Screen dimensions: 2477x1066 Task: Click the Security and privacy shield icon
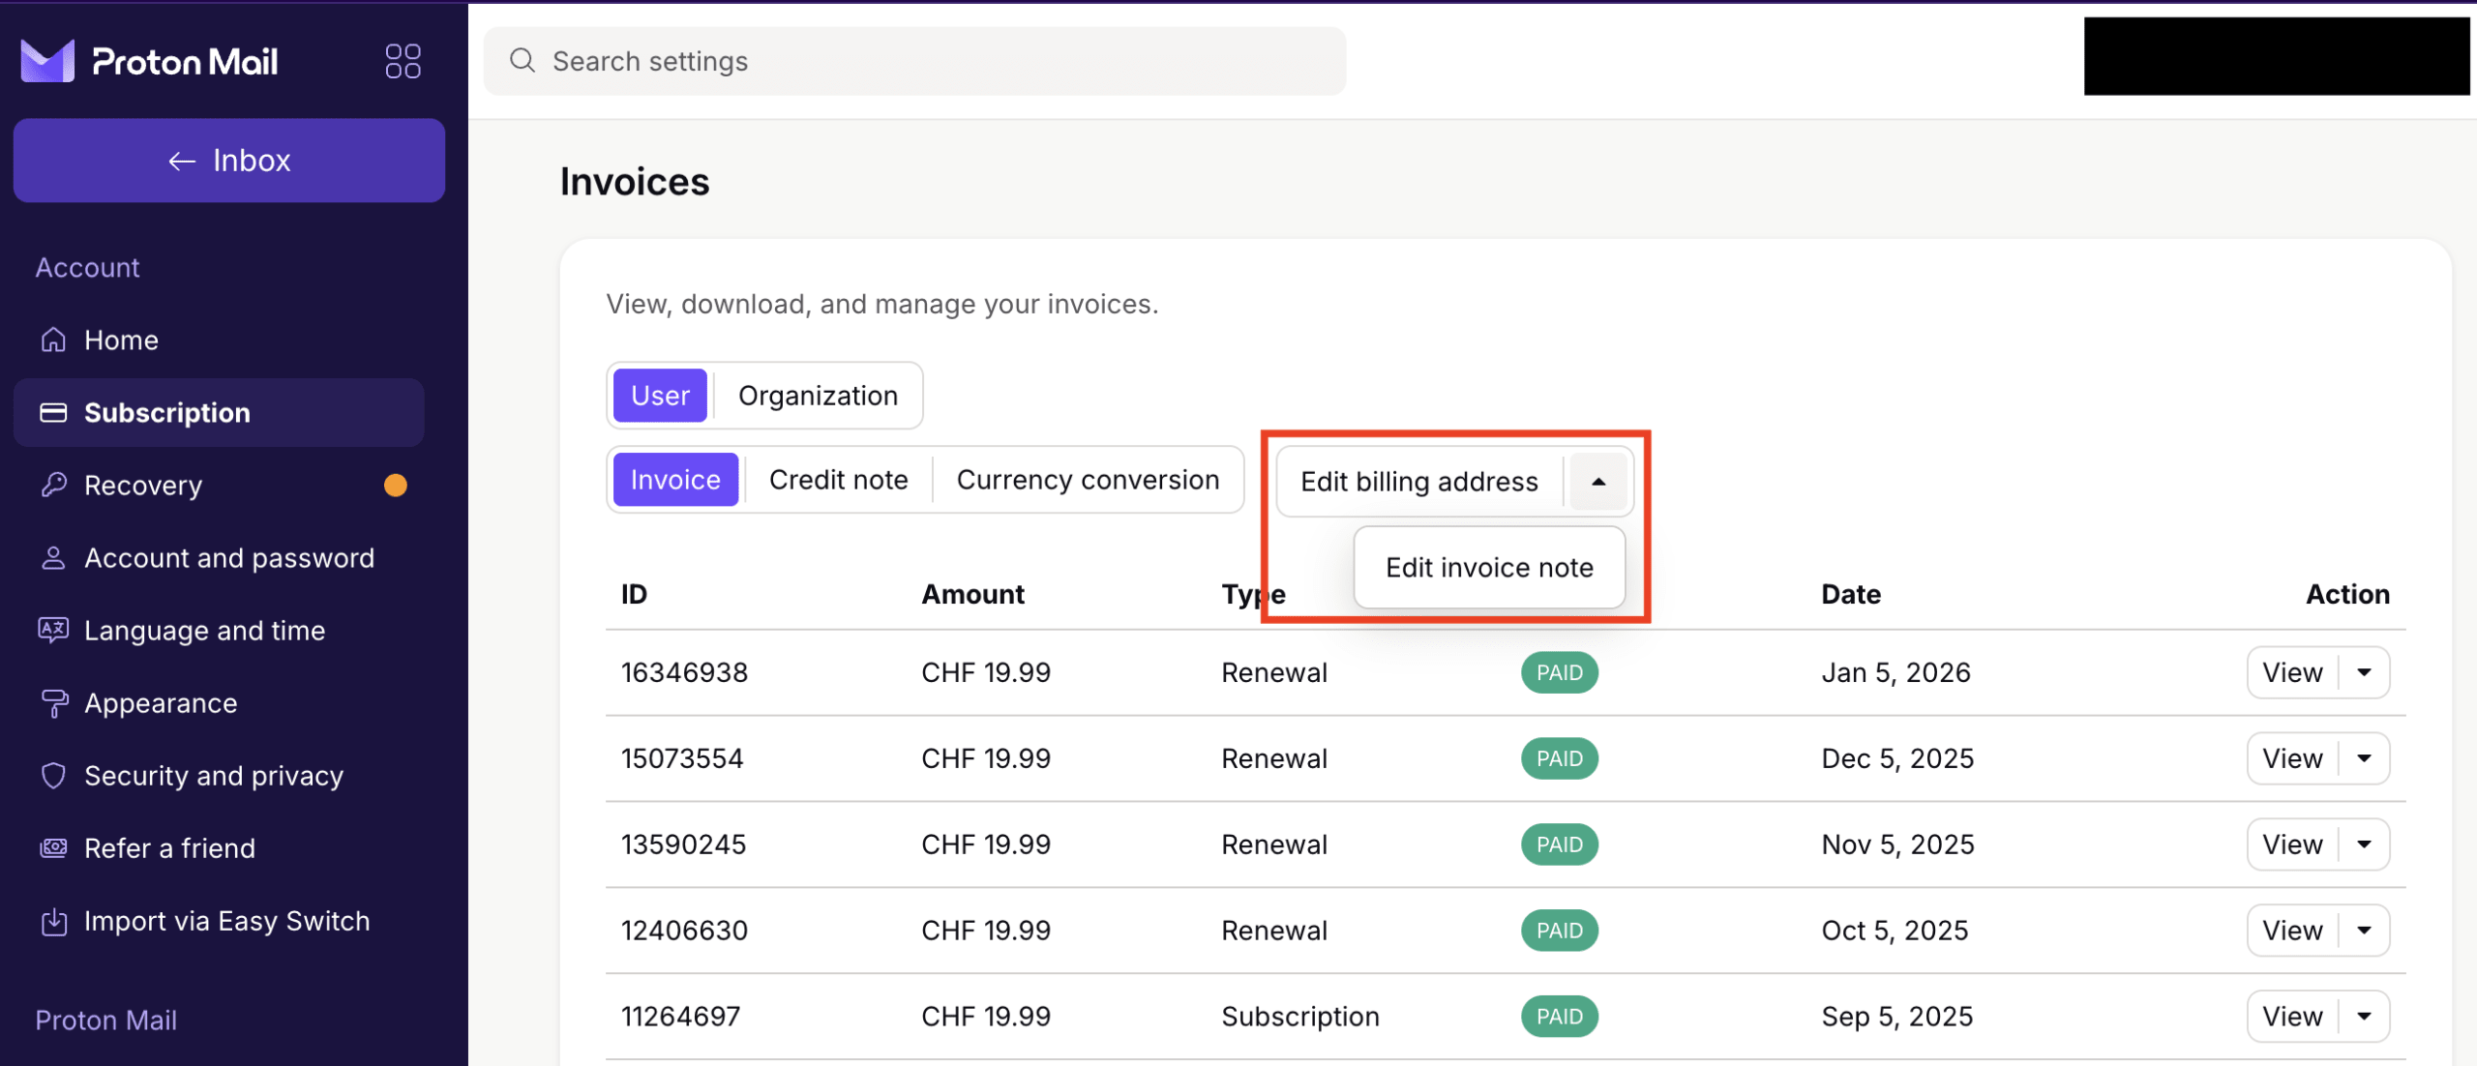tap(53, 775)
